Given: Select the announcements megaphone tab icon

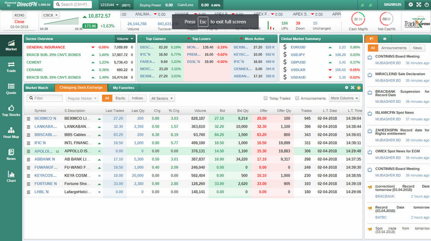Looking at the screenshot, I should (371, 39).
